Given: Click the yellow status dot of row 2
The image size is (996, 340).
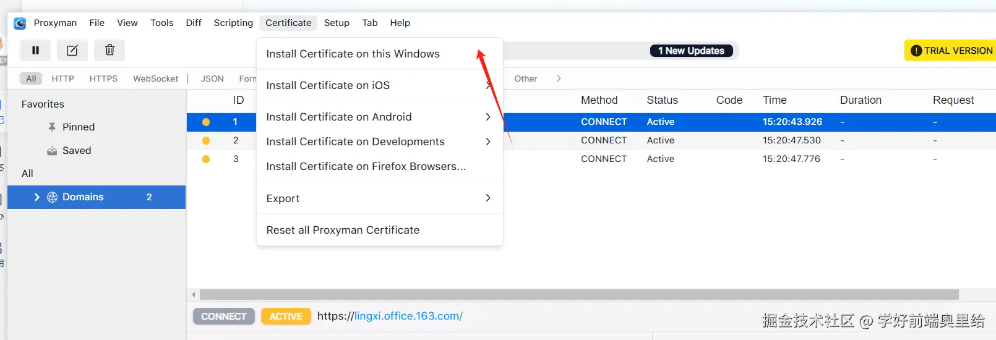Looking at the screenshot, I should [x=206, y=140].
